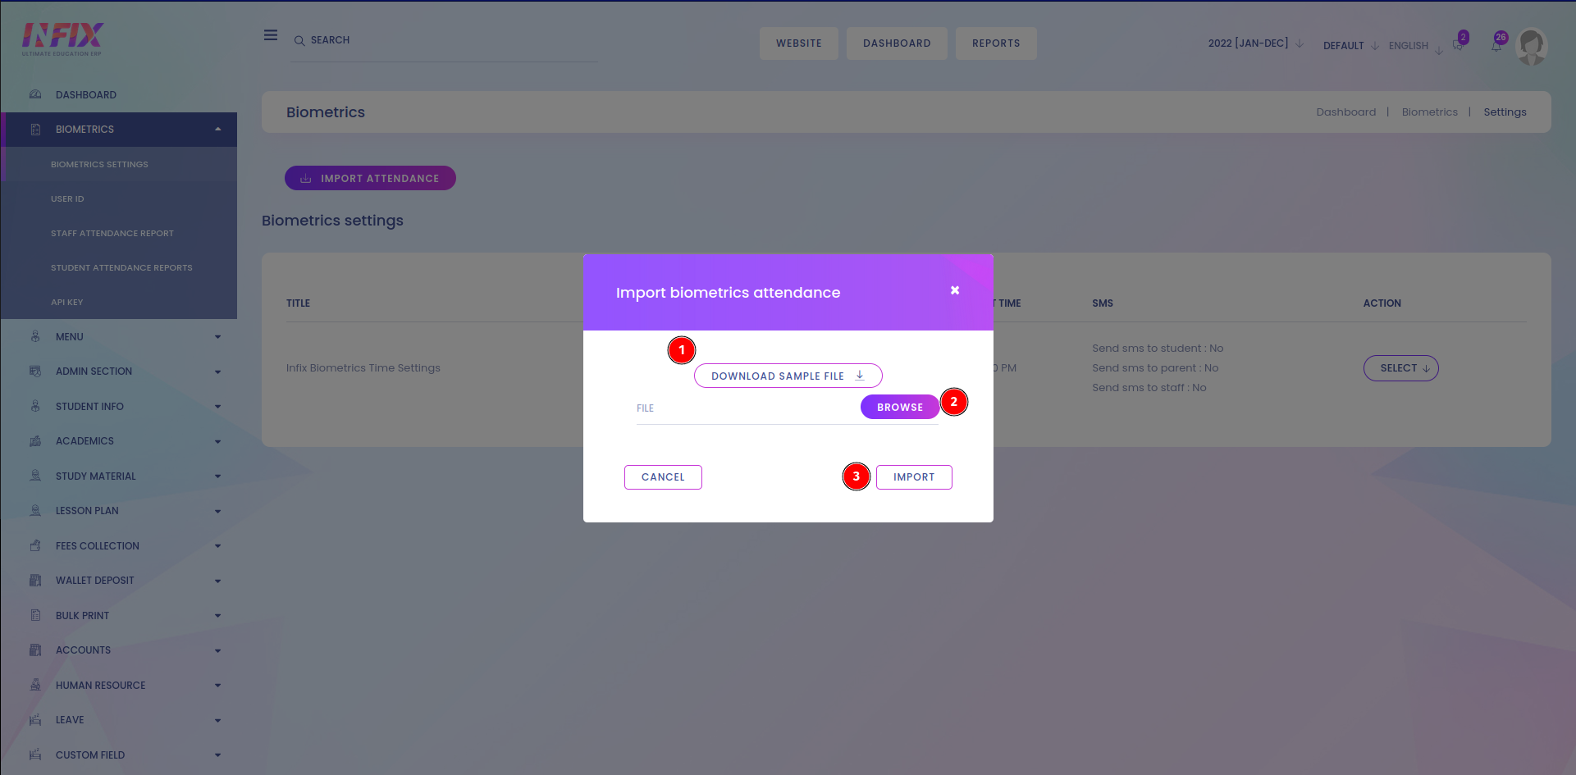This screenshot has height=775, width=1576.
Task: Expand the Wallet Deposit arrow
Action: tap(218, 581)
